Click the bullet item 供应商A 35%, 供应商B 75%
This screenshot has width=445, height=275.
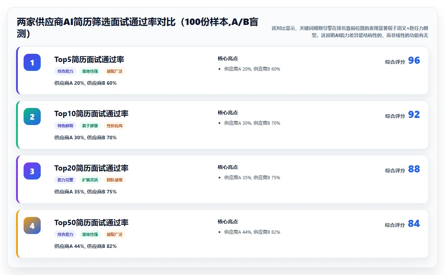(252, 178)
